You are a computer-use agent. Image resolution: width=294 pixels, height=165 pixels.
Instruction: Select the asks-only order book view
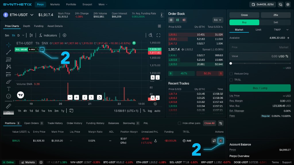184,20
